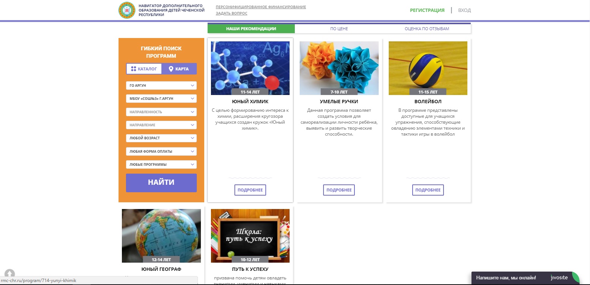Image resolution: width=590 pixels, height=285 pixels.
Task: Click the Jivosite chat logo icon
Action: [559, 278]
